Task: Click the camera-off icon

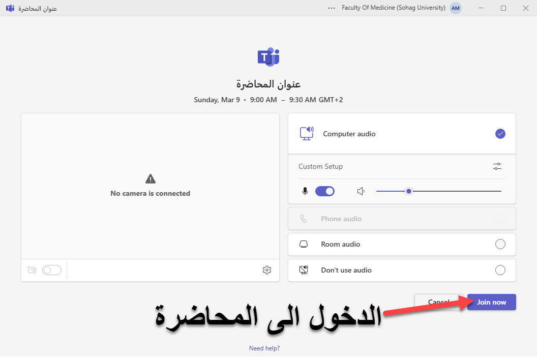Action: coord(32,270)
